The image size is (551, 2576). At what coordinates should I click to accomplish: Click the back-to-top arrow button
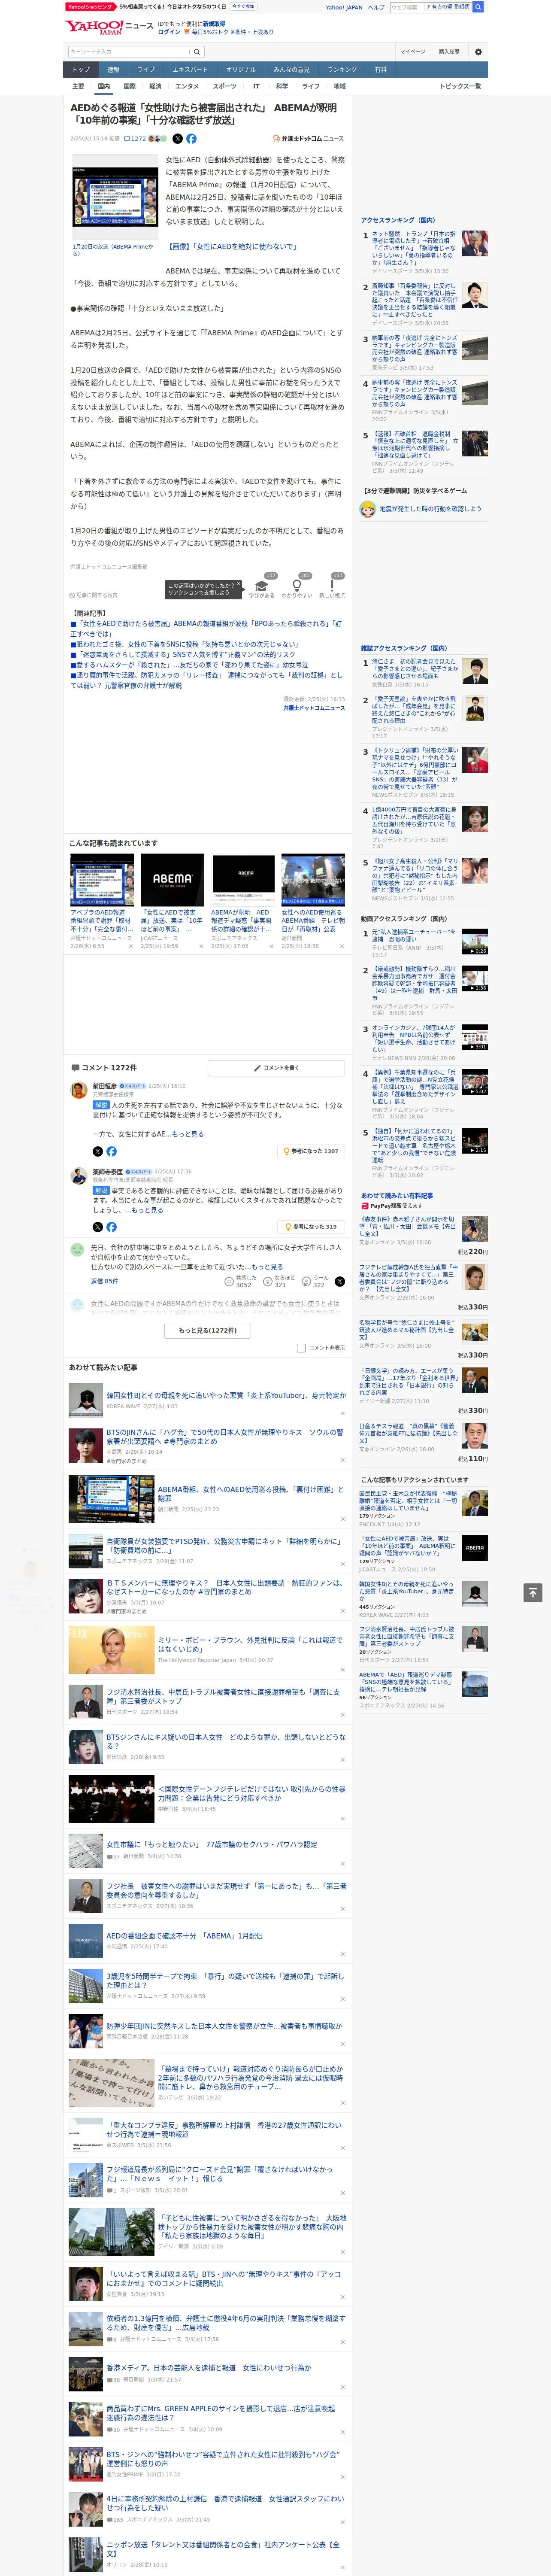click(x=532, y=1592)
